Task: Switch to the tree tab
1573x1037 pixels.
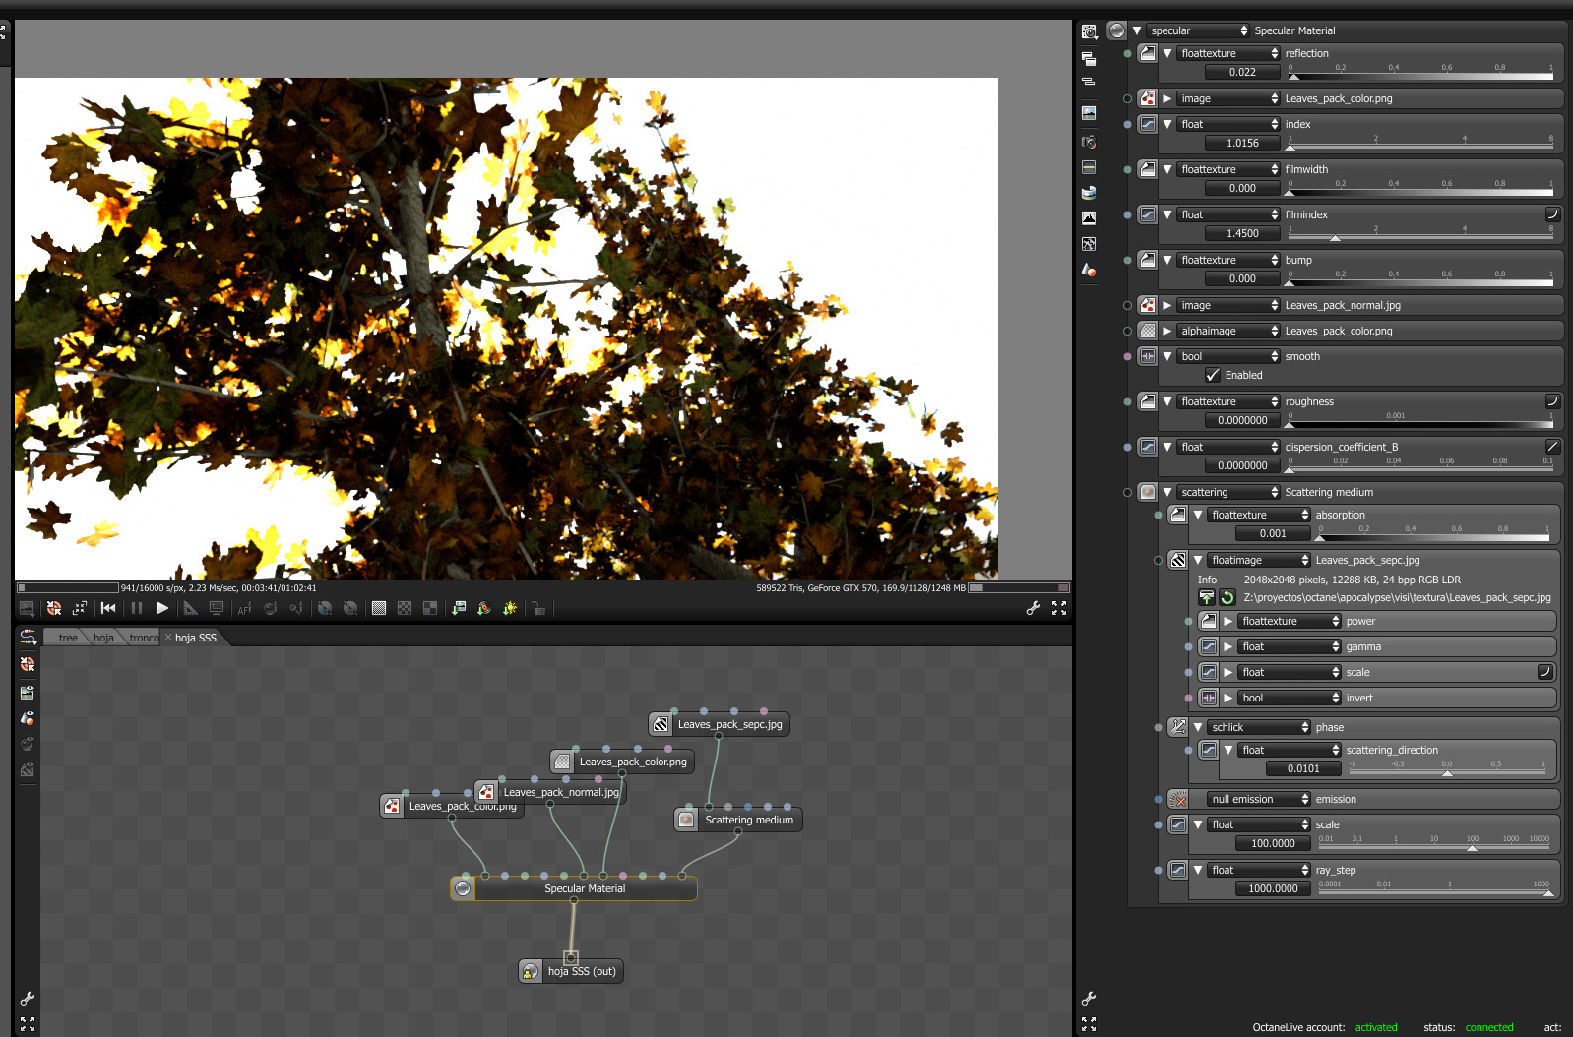Action: [68, 638]
